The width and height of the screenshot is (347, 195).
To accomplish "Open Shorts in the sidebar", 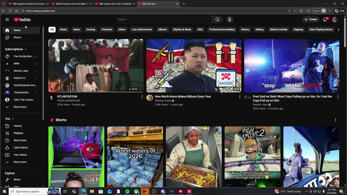I will coord(22,37).
